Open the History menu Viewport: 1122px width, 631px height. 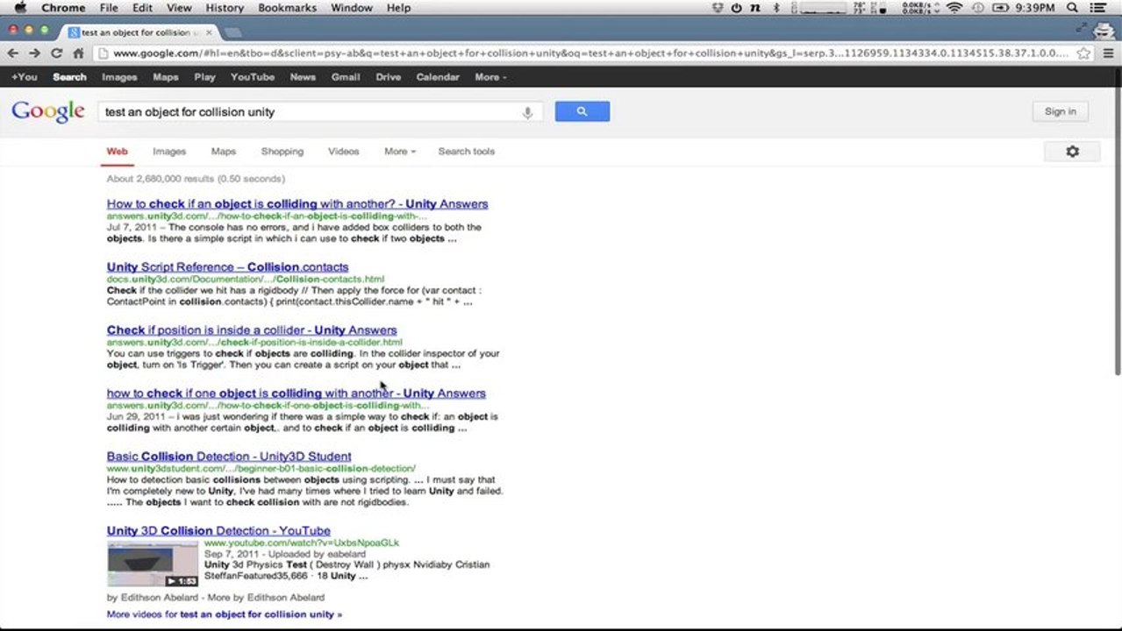[x=225, y=8]
